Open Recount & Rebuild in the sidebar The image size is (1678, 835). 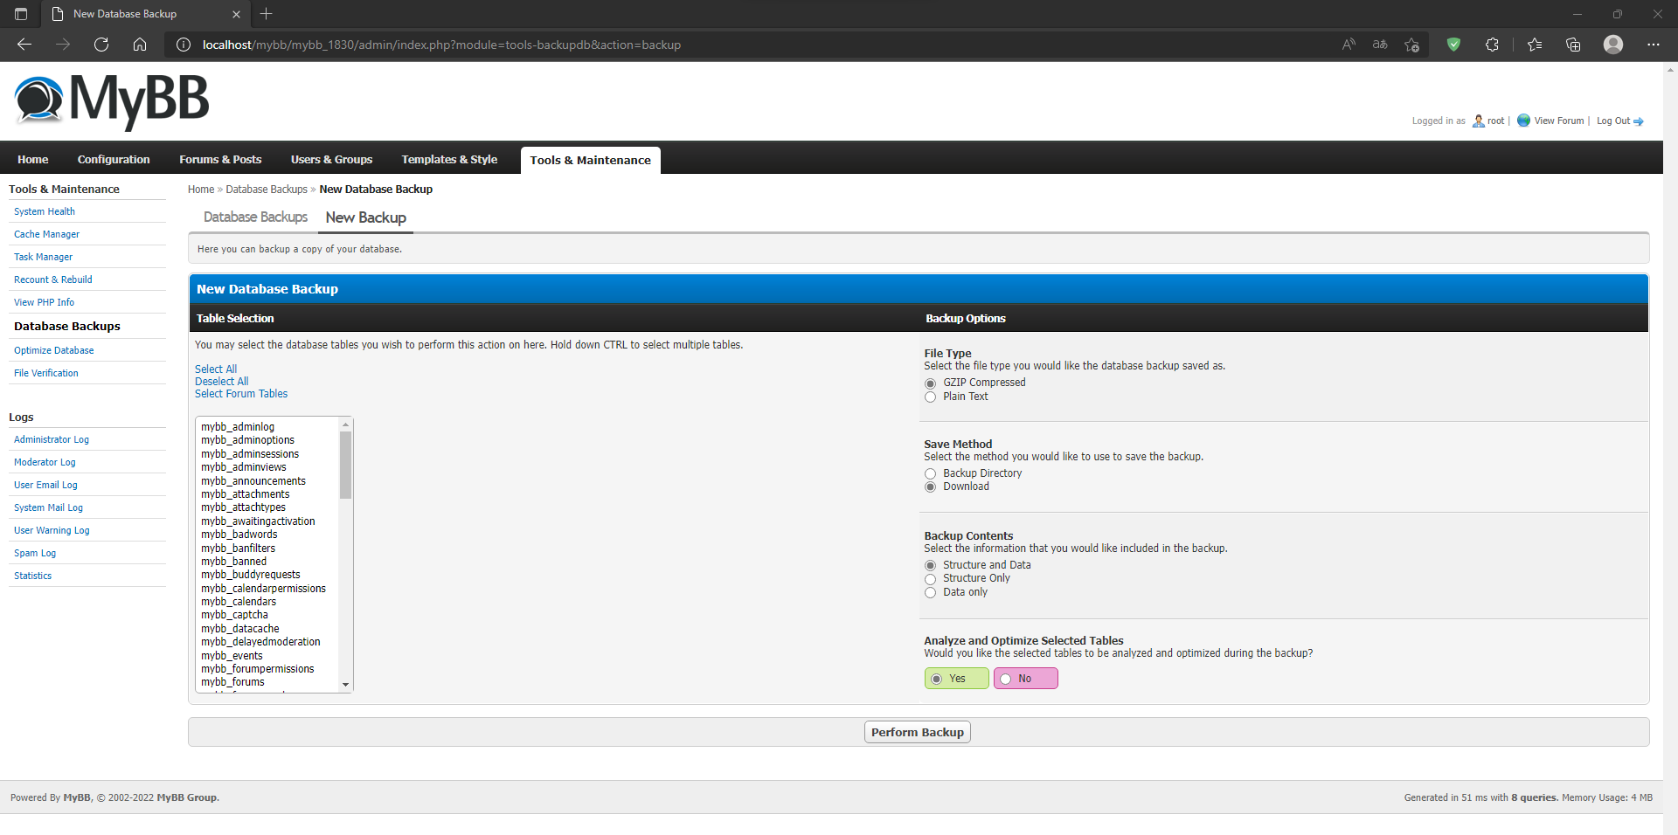coord(53,279)
